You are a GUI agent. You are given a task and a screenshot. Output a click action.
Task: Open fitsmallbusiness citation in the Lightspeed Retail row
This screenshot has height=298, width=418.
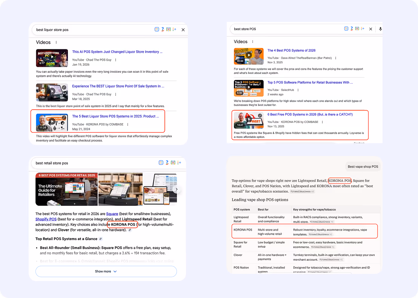(x=321, y=222)
